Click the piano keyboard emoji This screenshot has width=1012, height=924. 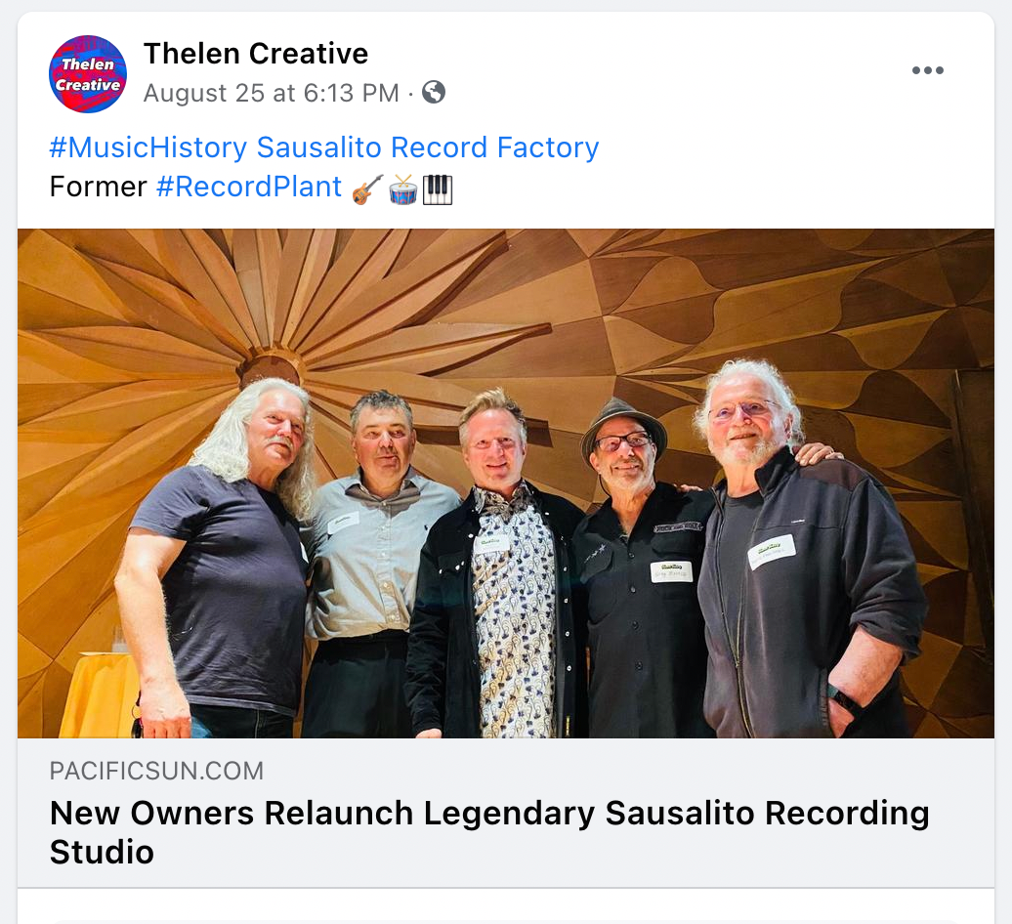pyautogui.click(x=438, y=189)
